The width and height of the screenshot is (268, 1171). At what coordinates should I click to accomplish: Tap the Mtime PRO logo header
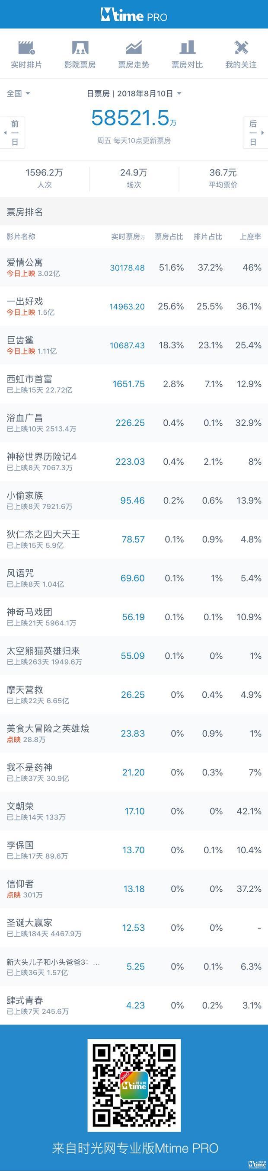point(134,15)
